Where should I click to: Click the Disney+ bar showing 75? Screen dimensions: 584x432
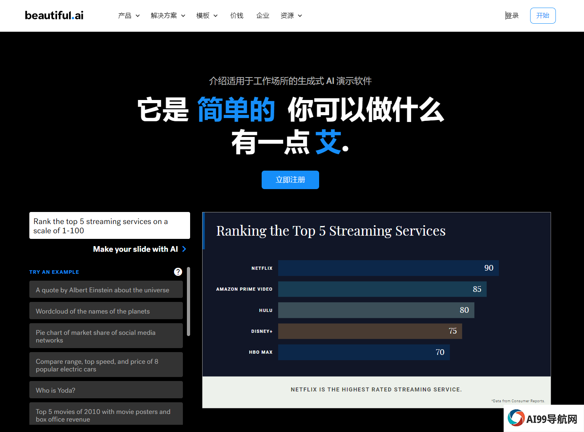(x=370, y=331)
